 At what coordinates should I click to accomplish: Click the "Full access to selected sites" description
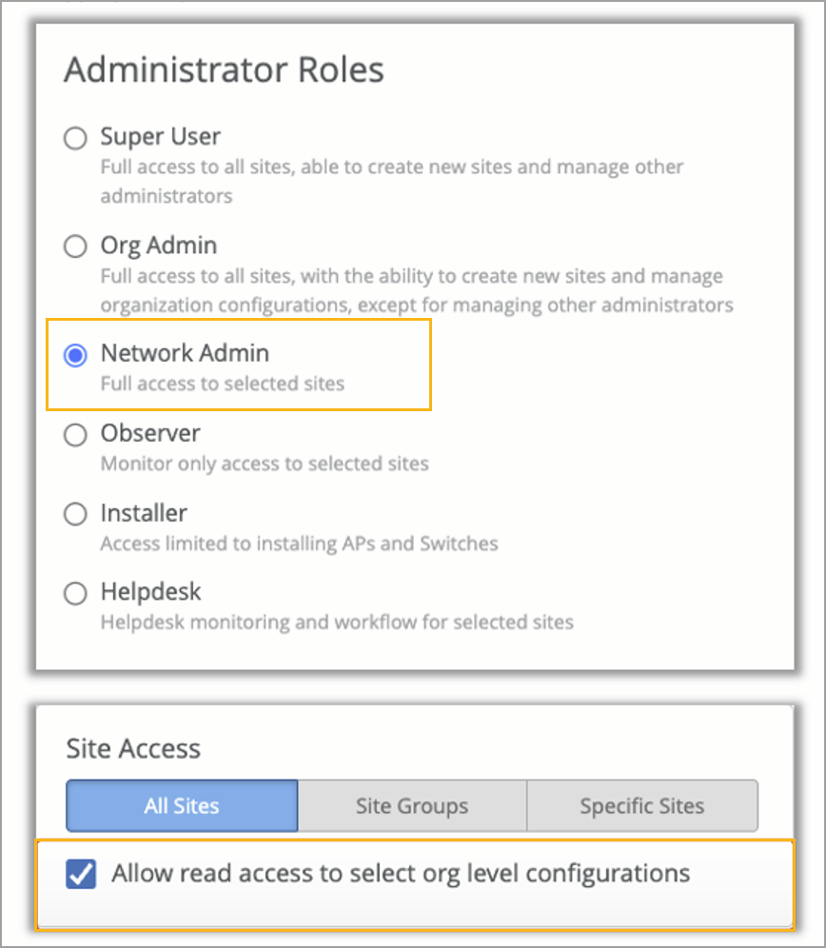(223, 385)
